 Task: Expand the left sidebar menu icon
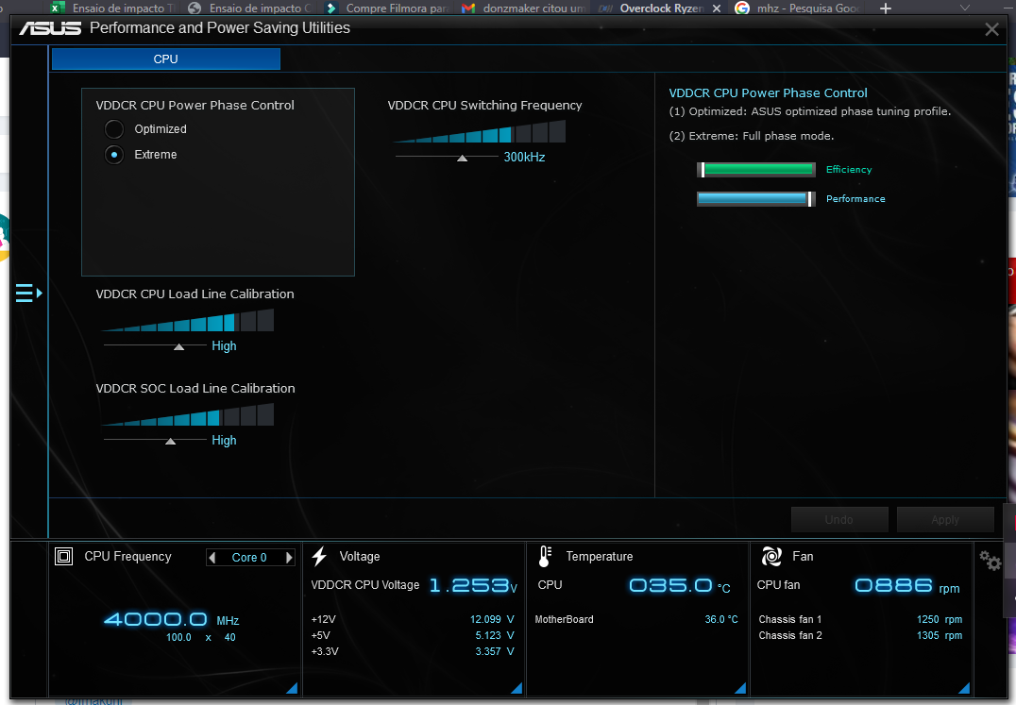click(x=28, y=294)
